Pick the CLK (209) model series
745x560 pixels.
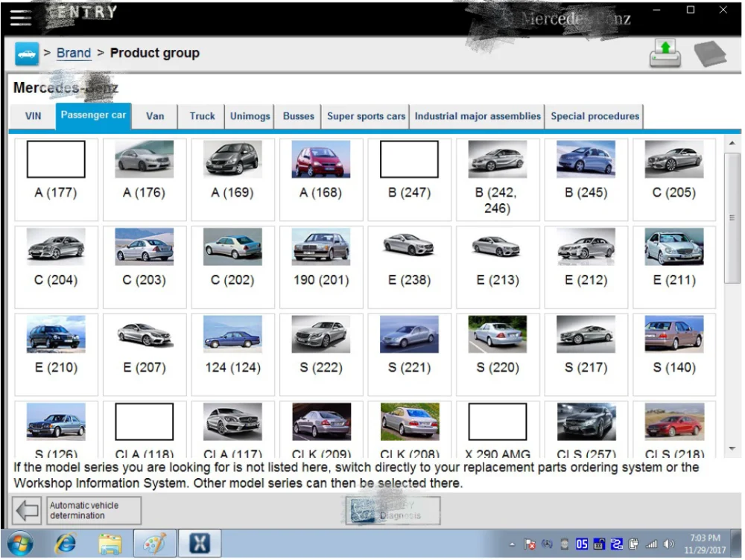321,430
